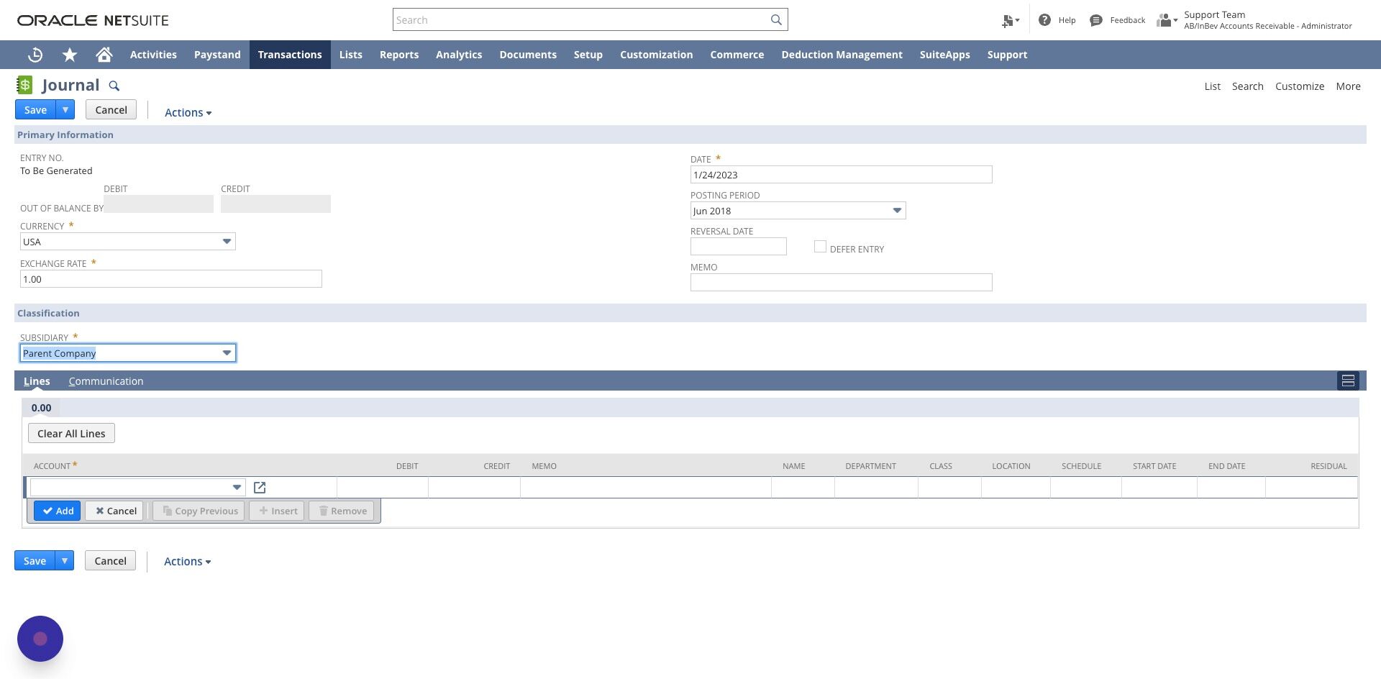Open the Feedback speech bubble icon
Viewport: 1381px width, 679px height.
coord(1095,20)
